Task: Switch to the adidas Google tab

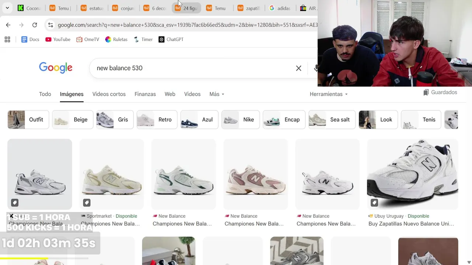Action: pos(280,8)
